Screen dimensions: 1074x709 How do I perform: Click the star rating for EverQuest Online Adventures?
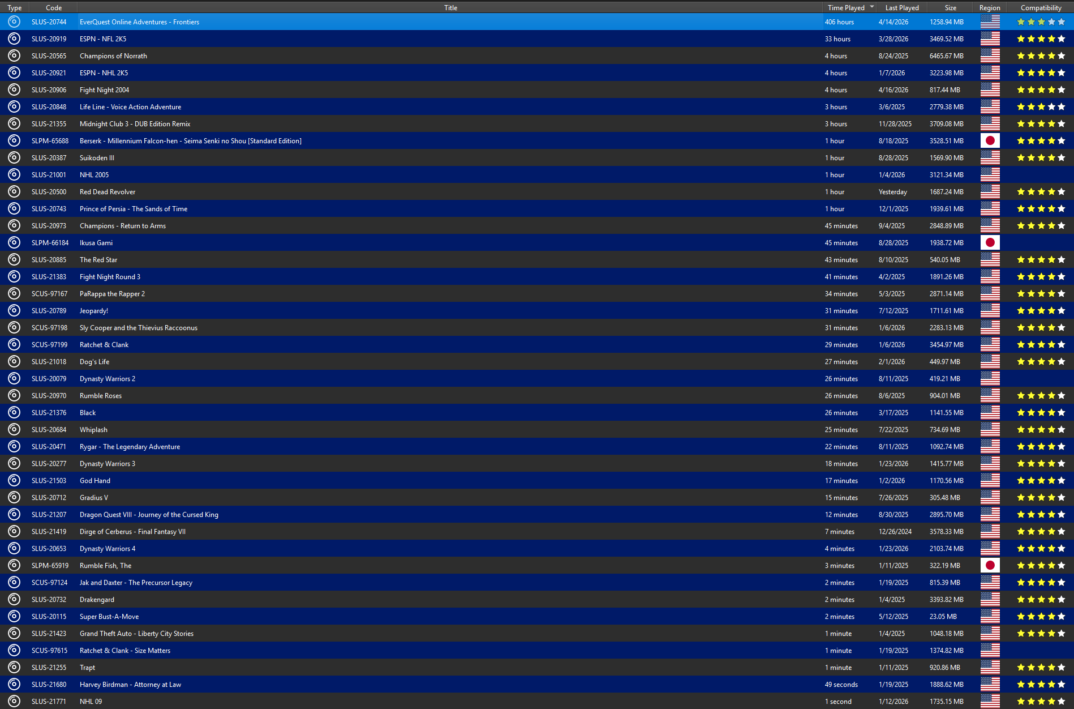click(x=1041, y=22)
